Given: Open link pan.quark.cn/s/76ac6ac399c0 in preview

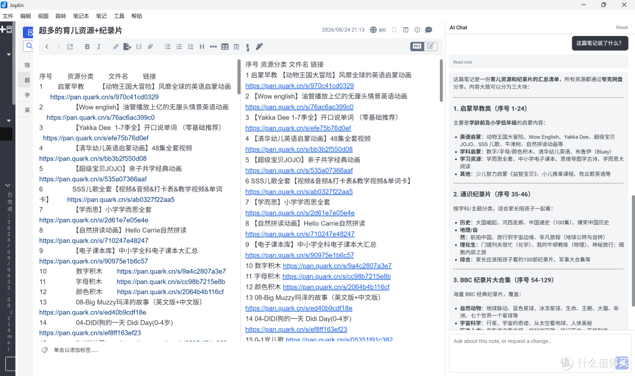Looking at the screenshot, I should pos(299,107).
